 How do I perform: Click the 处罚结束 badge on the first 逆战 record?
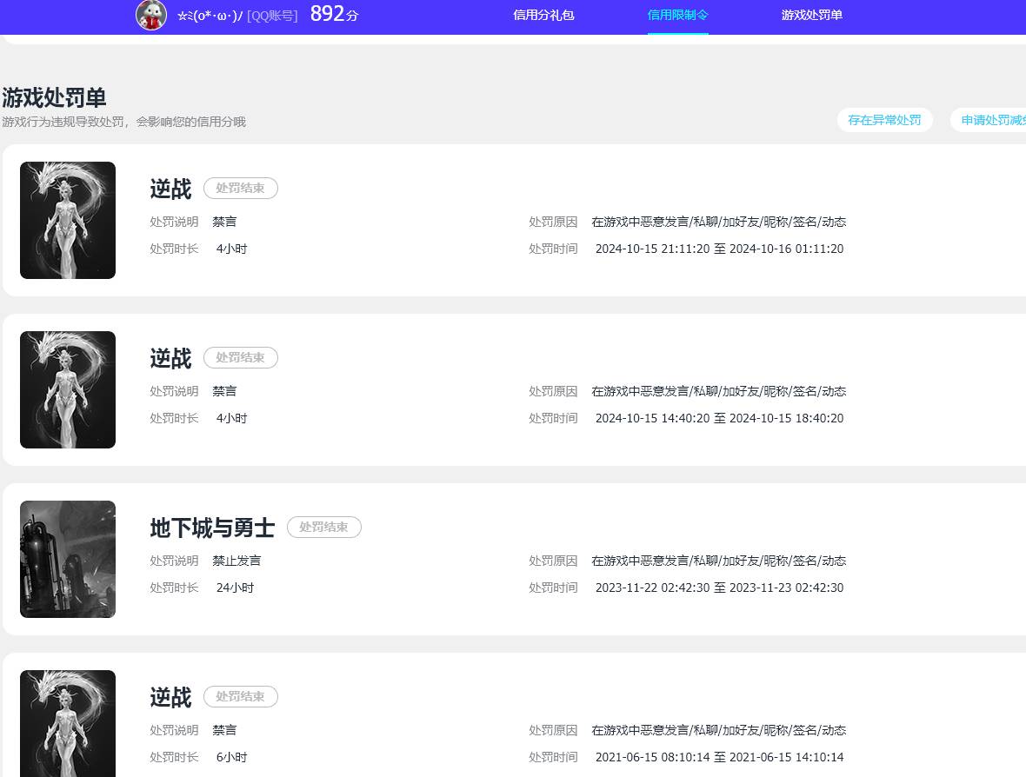(x=241, y=188)
